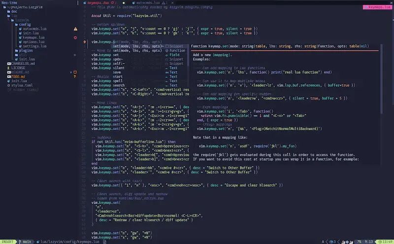This screenshot has height=244, width=394.
Task: Click the gear icon beside stylua.toml
Action: click(x=9, y=85)
